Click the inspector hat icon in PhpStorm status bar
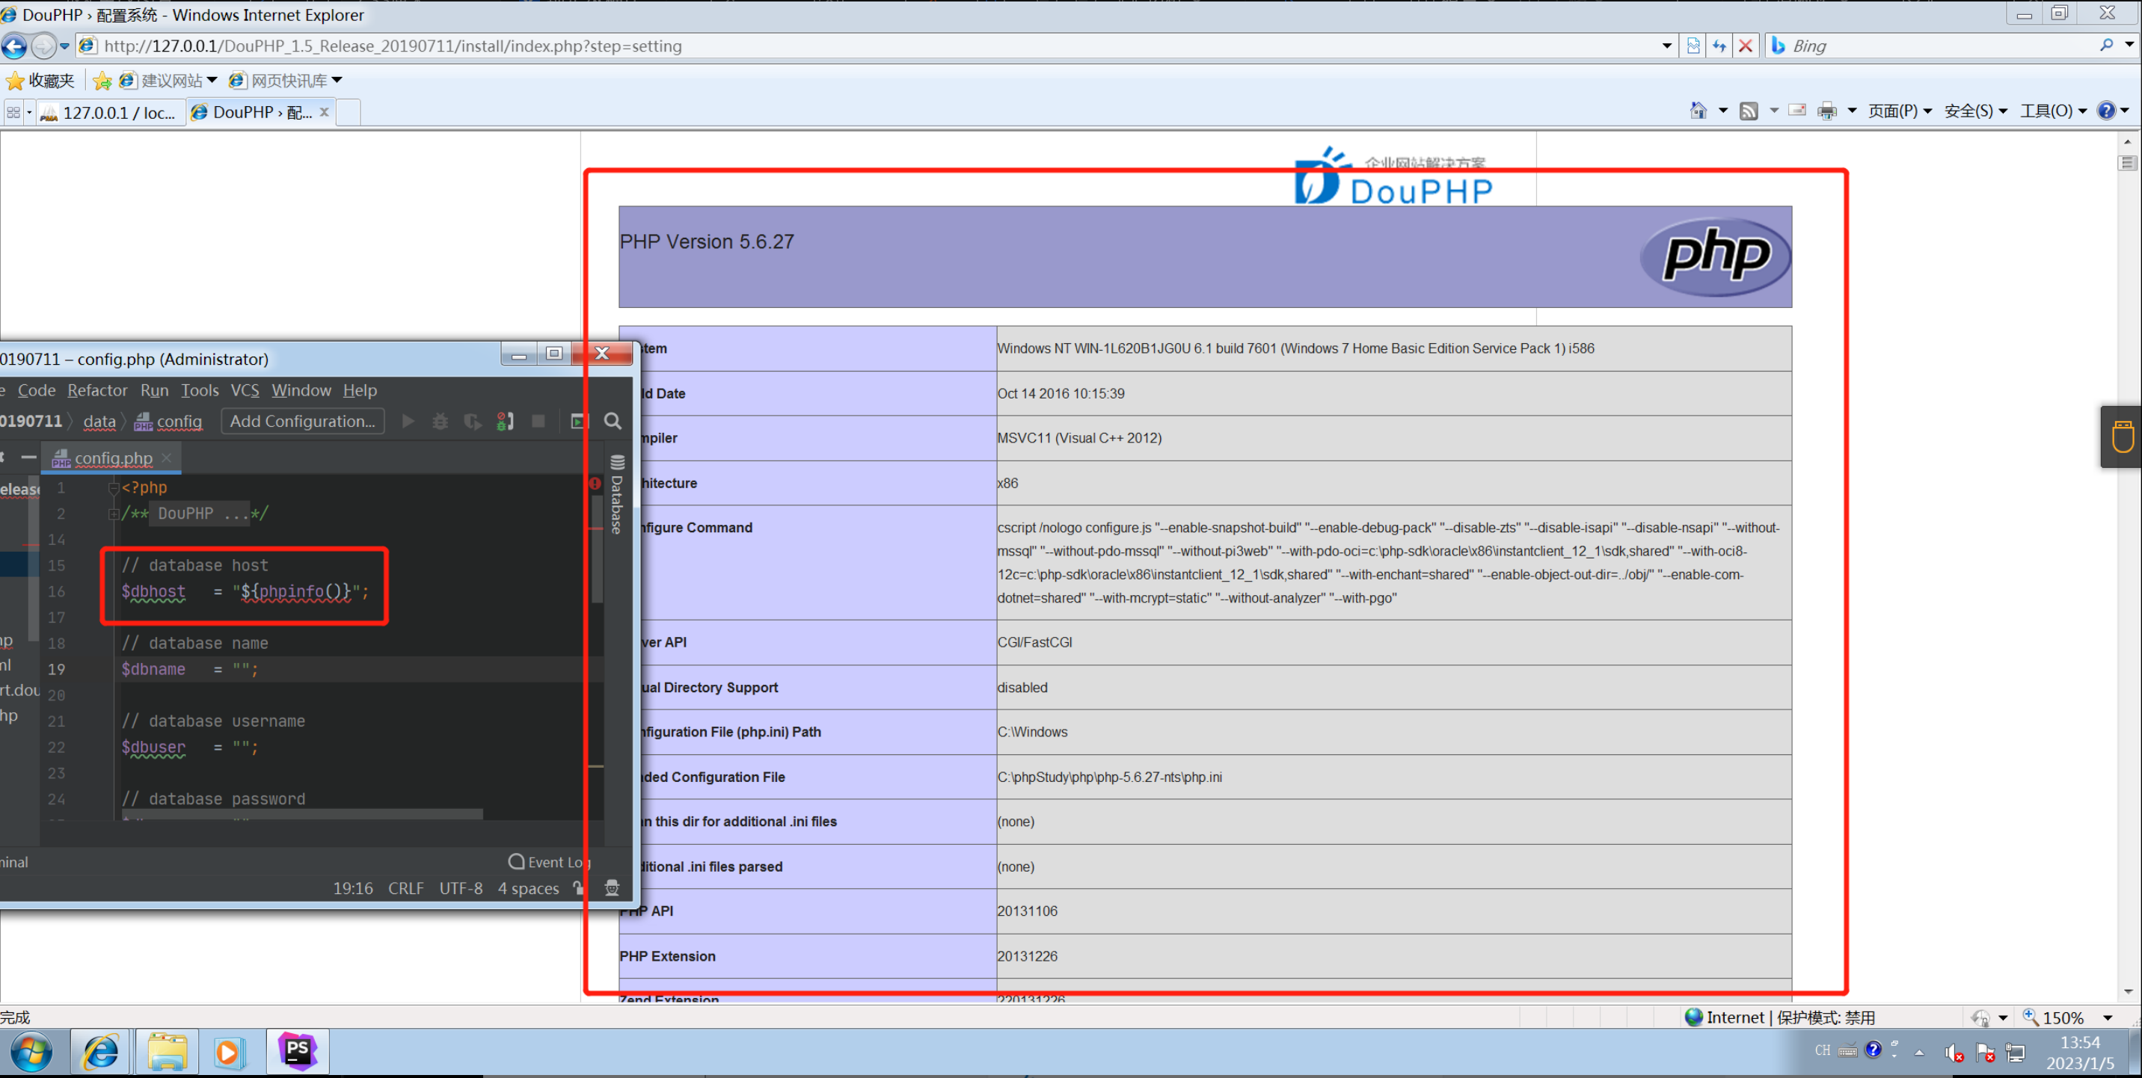Image resolution: width=2142 pixels, height=1078 pixels. pyautogui.click(x=612, y=887)
